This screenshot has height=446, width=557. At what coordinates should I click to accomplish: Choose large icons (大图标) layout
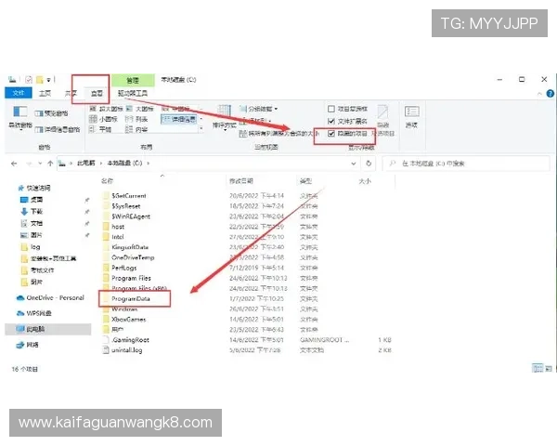tap(141, 109)
